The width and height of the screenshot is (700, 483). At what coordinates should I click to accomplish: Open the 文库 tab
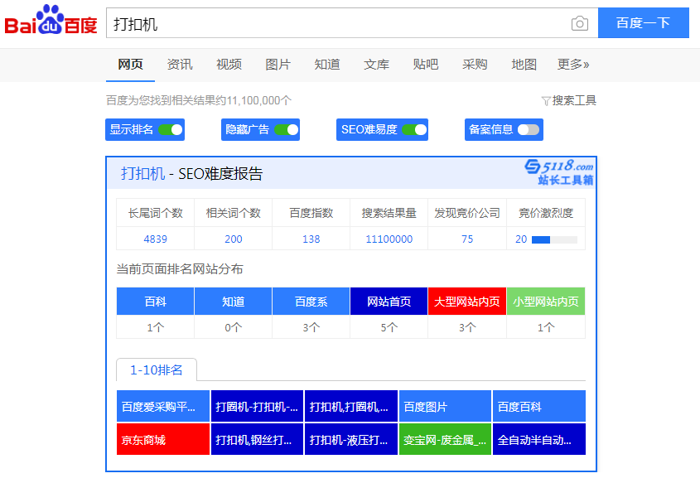(x=376, y=65)
